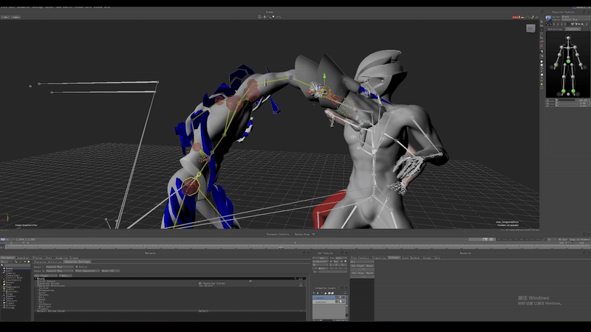Switch to the Definition tab

[555, 29]
